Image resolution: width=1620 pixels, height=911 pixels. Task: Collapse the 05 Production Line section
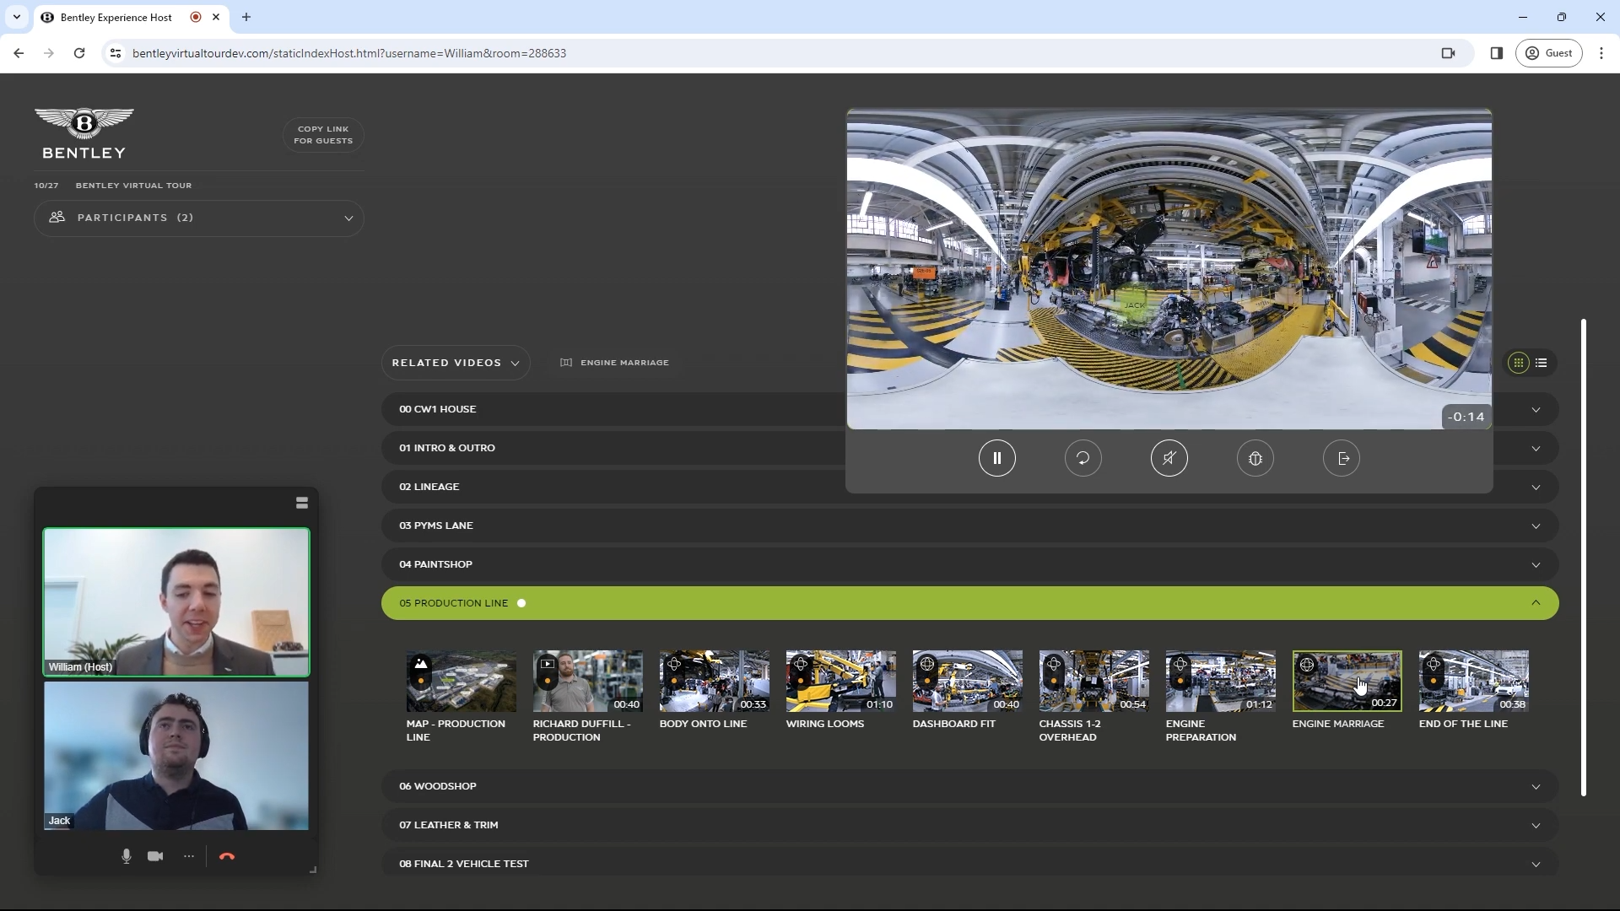(x=969, y=603)
